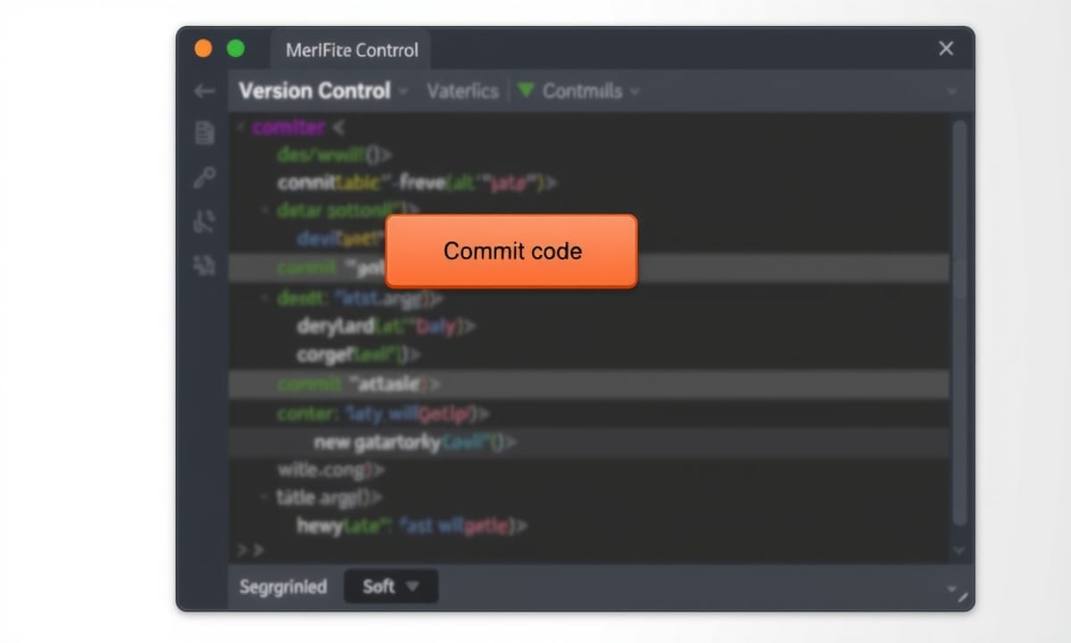Viewport: 1071px width, 643px height.
Task: Click the Segrgrinled label in the status bar
Action: coord(283,587)
